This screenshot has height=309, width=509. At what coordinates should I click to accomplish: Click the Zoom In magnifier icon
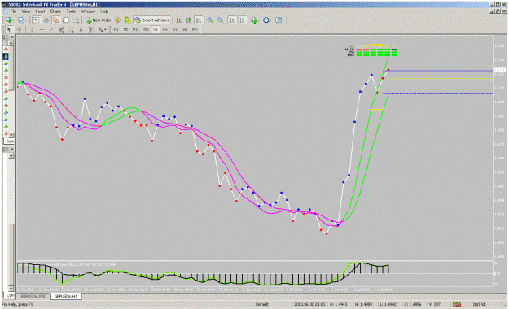click(210, 20)
